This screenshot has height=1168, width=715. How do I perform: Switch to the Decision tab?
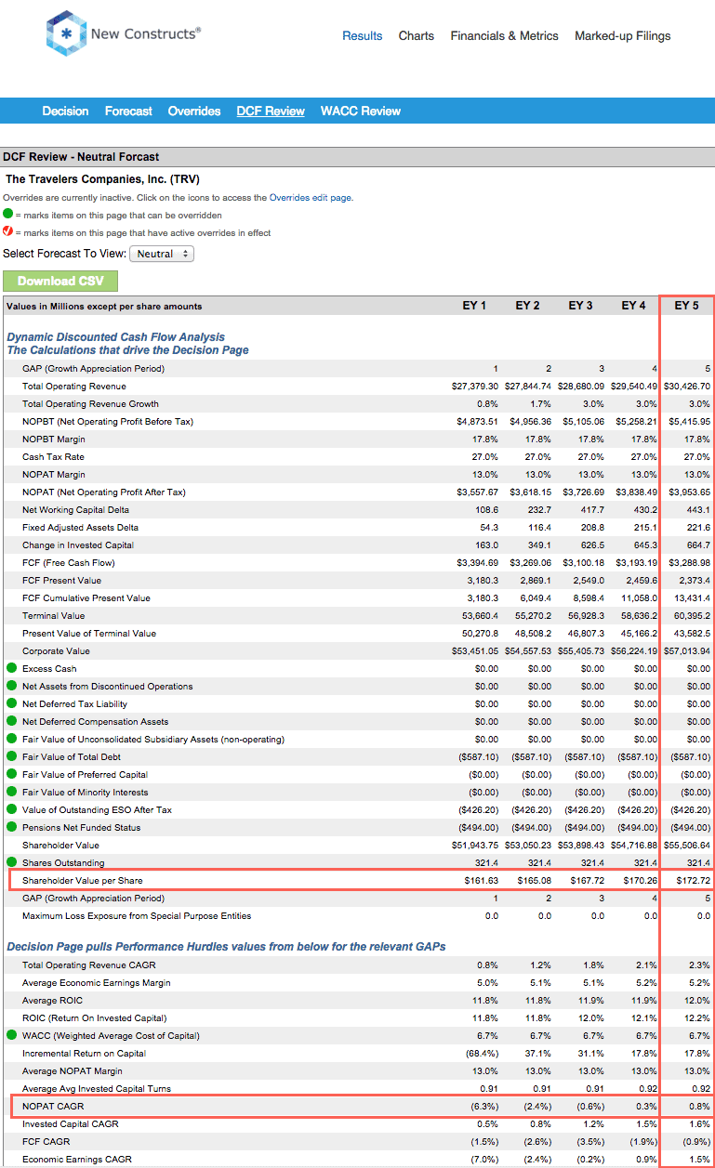point(66,111)
